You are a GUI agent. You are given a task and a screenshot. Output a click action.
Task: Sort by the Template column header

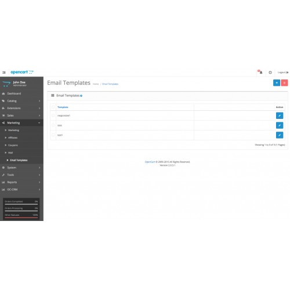click(x=63, y=107)
